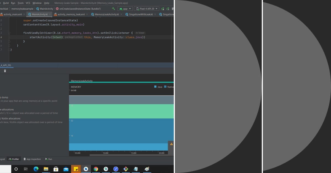Click the 'setContentView' code line in the editor
Viewport: 331px width, 173px height.
pyautogui.click(x=54, y=24)
